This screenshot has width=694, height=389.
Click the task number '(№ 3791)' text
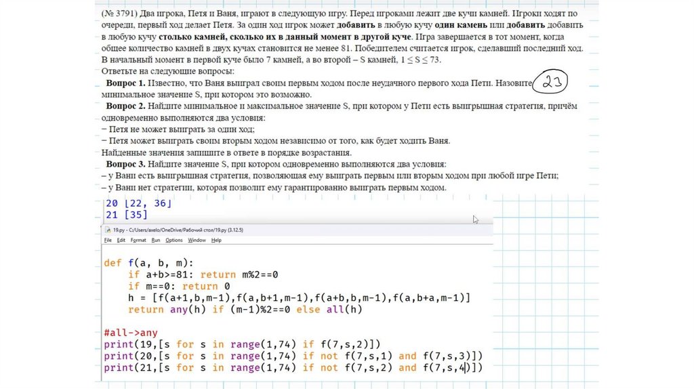click(119, 14)
